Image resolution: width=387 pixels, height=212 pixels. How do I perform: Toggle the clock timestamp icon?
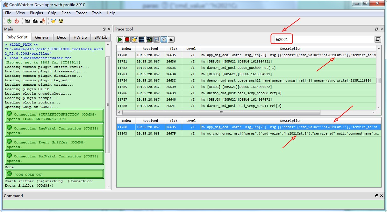click(164, 39)
